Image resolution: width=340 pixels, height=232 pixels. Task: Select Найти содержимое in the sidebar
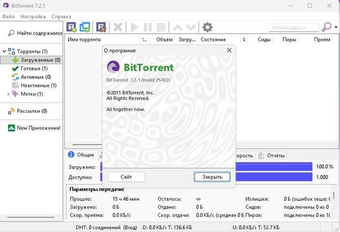coord(35,33)
